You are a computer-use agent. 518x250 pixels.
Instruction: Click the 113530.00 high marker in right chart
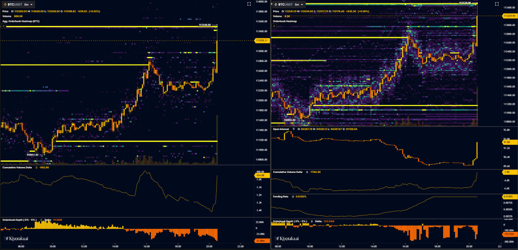pyautogui.click(x=465, y=3)
